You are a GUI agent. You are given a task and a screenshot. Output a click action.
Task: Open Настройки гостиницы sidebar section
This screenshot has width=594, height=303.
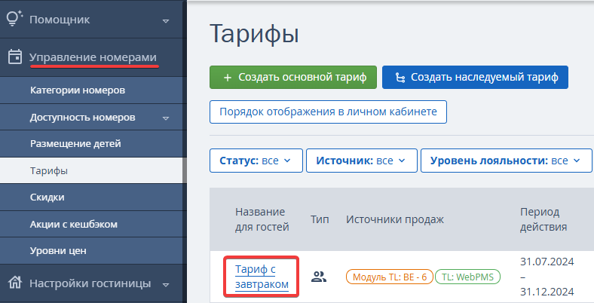(91, 283)
